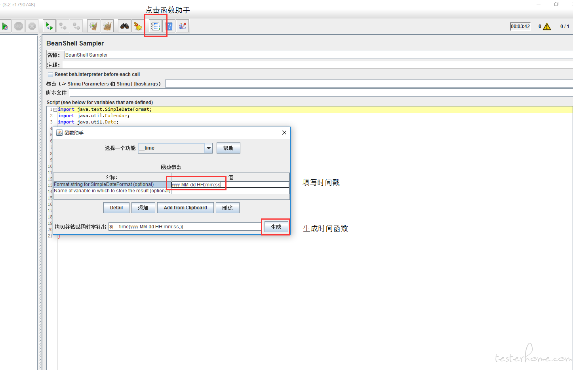The image size is (573, 370).
Task: Click the grayed Remote stop all icon
Action: pyautogui.click(x=63, y=27)
